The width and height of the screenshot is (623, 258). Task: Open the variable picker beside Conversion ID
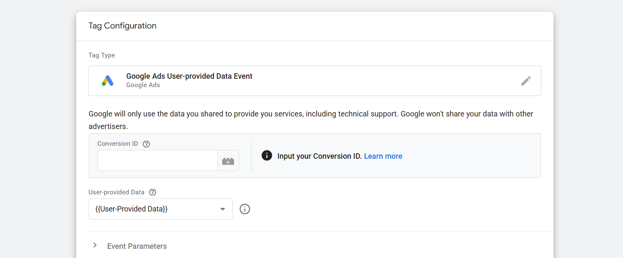(228, 161)
